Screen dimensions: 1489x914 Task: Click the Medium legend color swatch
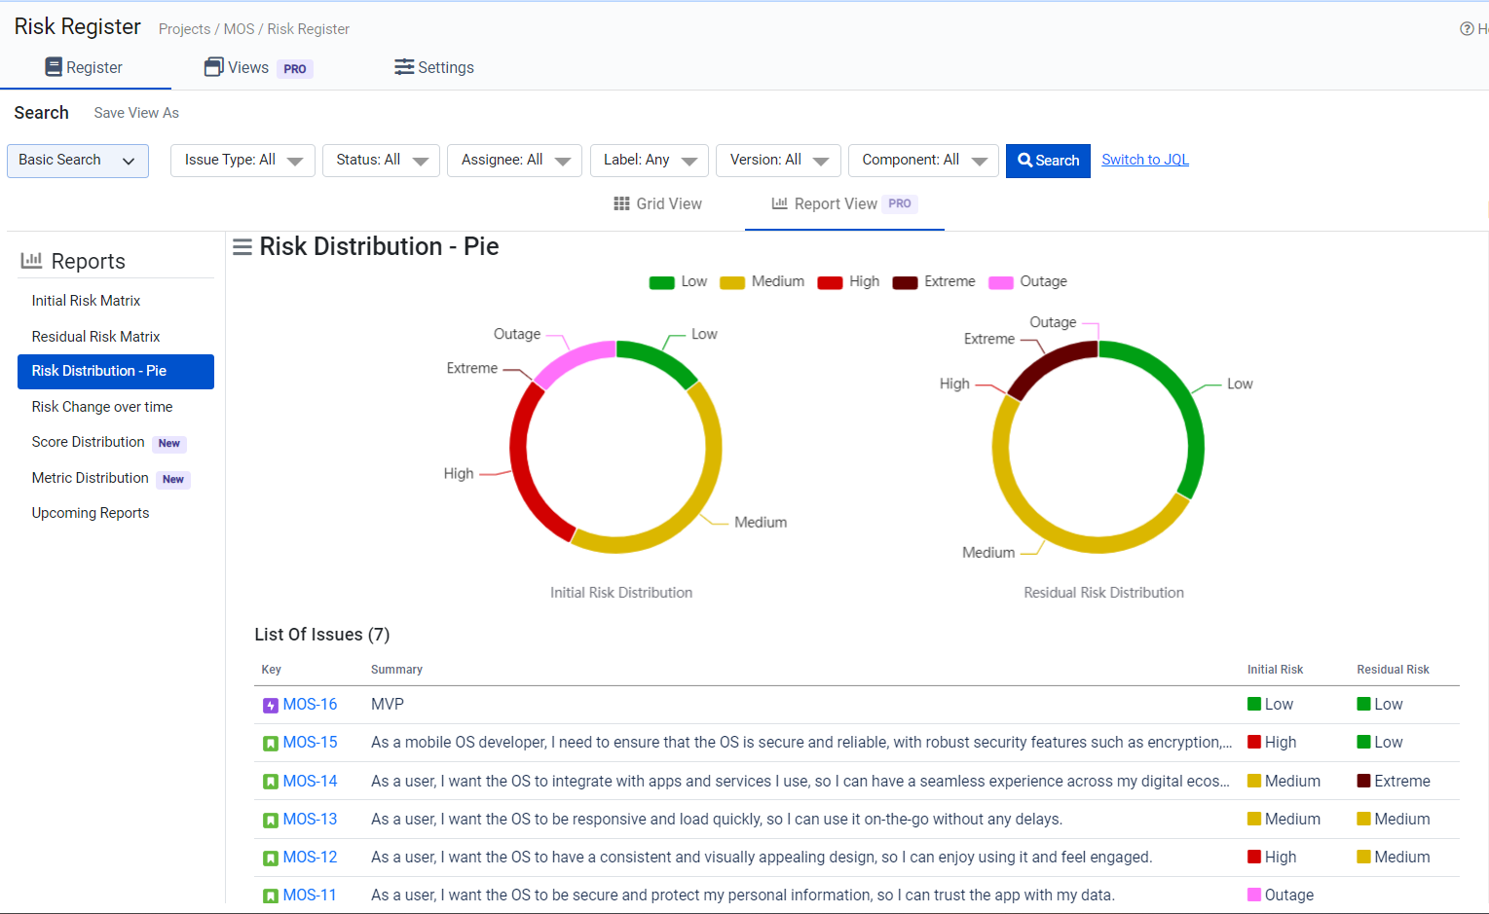732,283
